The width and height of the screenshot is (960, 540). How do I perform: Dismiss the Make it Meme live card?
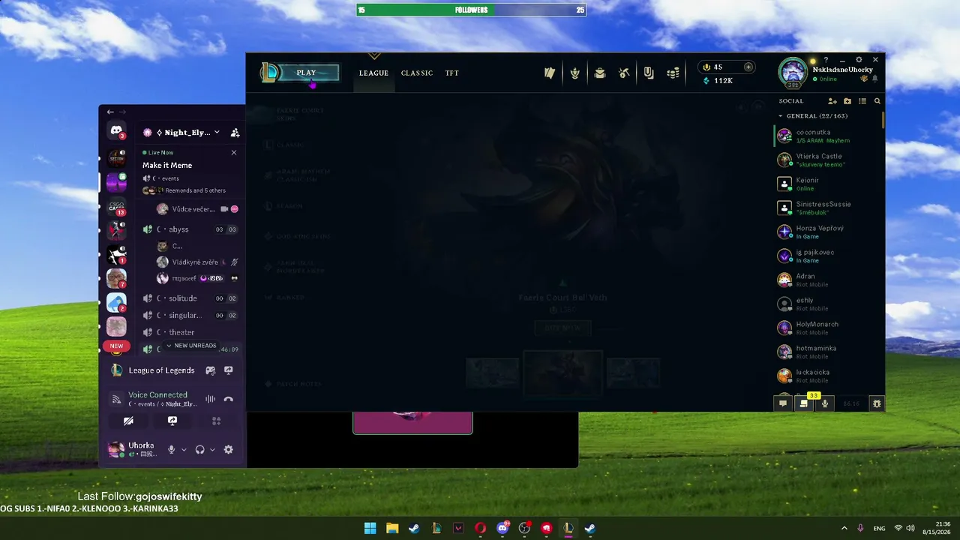233,152
